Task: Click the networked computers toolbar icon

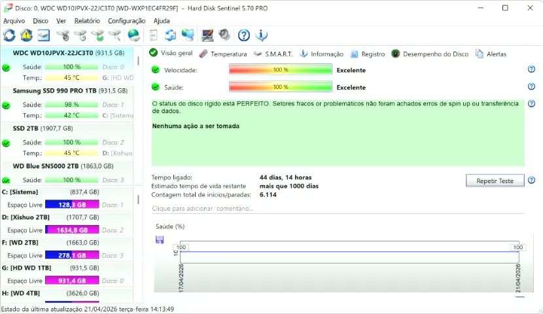Action: pyautogui.click(x=188, y=35)
